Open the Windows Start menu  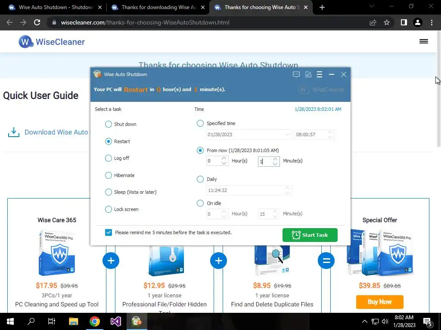click(10, 321)
